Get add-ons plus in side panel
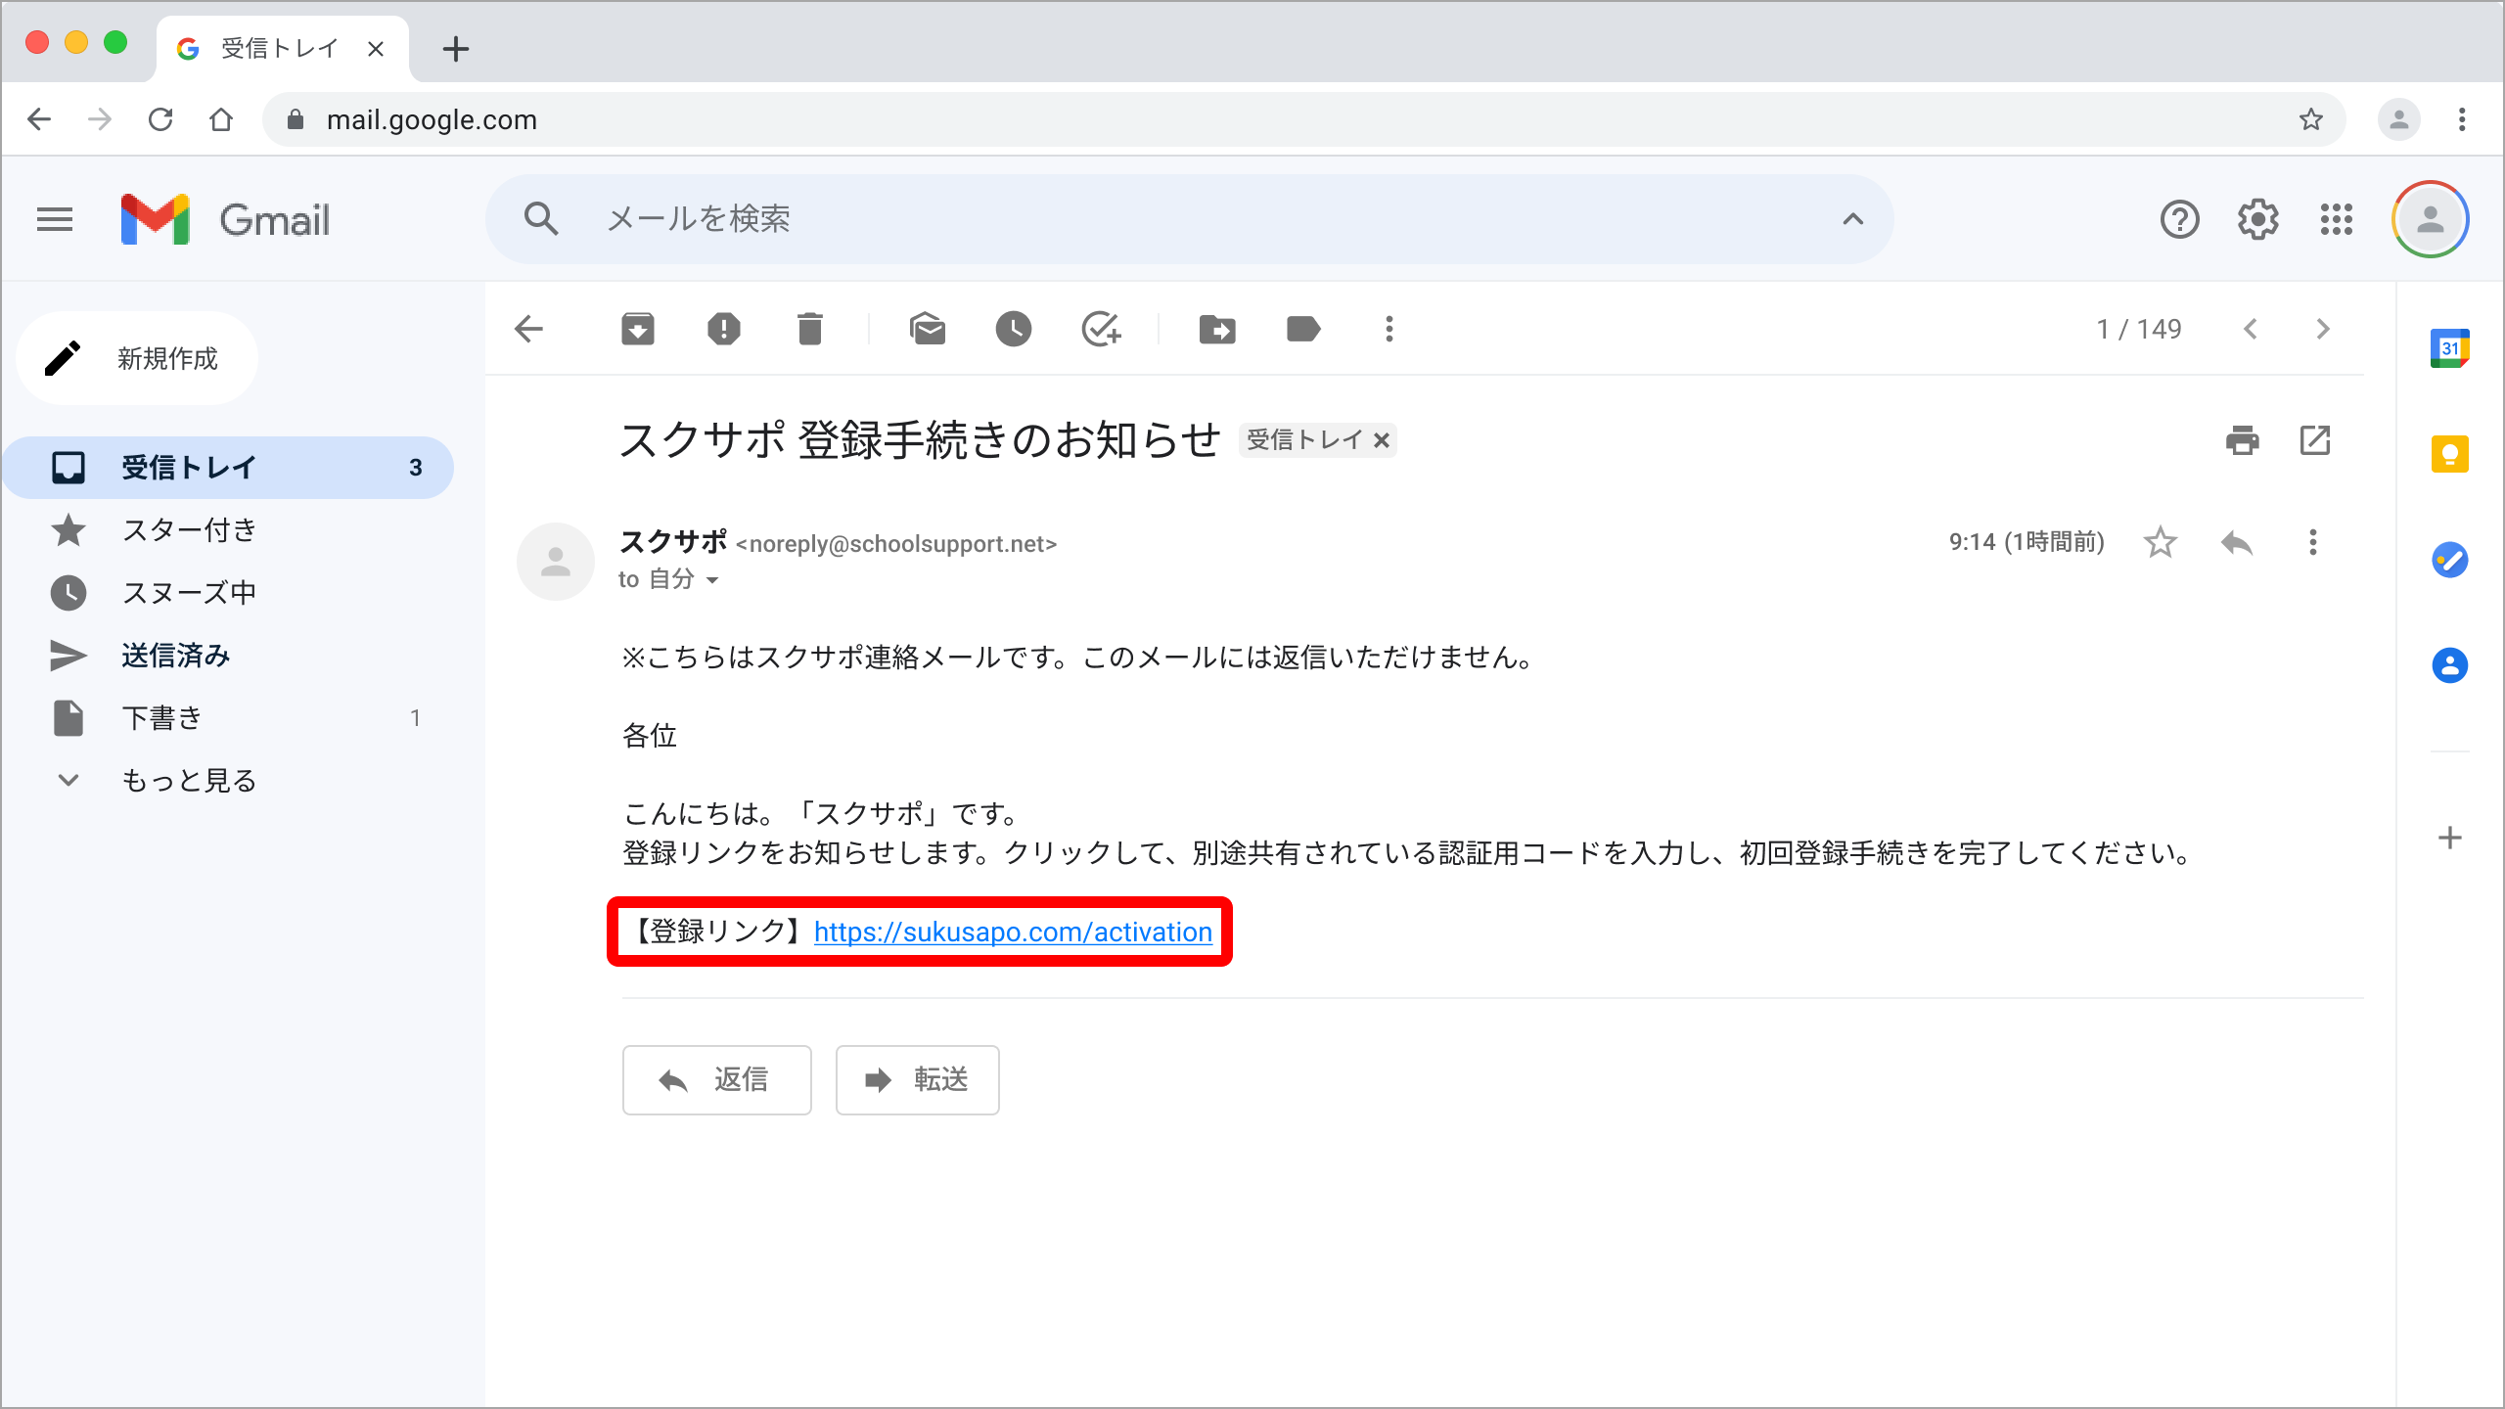Image resolution: width=2505 pixels, height=1409 pixels. pyautogui.click(x=2449, y=838)
